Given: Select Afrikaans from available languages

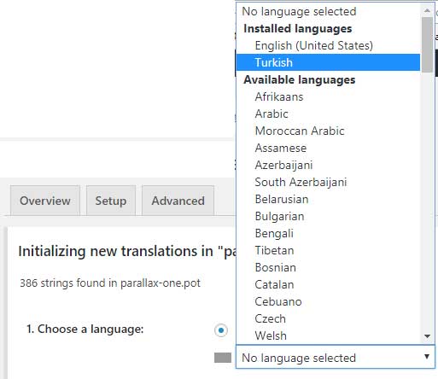Looking at the screenshot, I should pos(328,96).
